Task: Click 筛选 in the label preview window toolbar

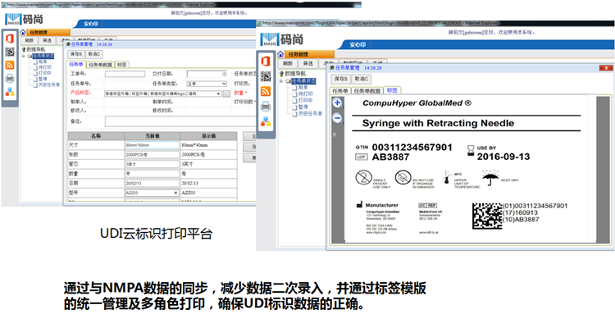Action: pos(307,63)
